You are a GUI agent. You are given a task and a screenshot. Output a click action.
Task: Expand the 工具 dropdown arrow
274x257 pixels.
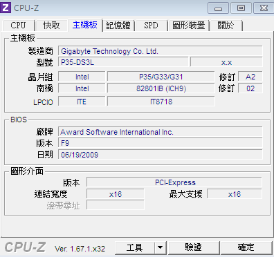pos(161,248)
